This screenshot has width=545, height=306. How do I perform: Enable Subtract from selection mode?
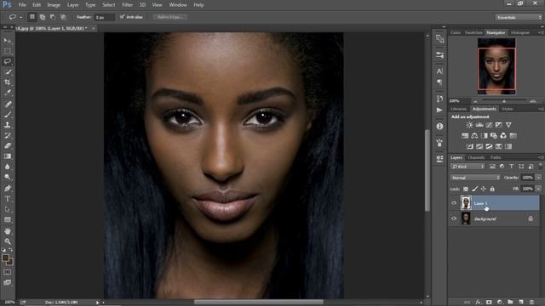(53, 17)
